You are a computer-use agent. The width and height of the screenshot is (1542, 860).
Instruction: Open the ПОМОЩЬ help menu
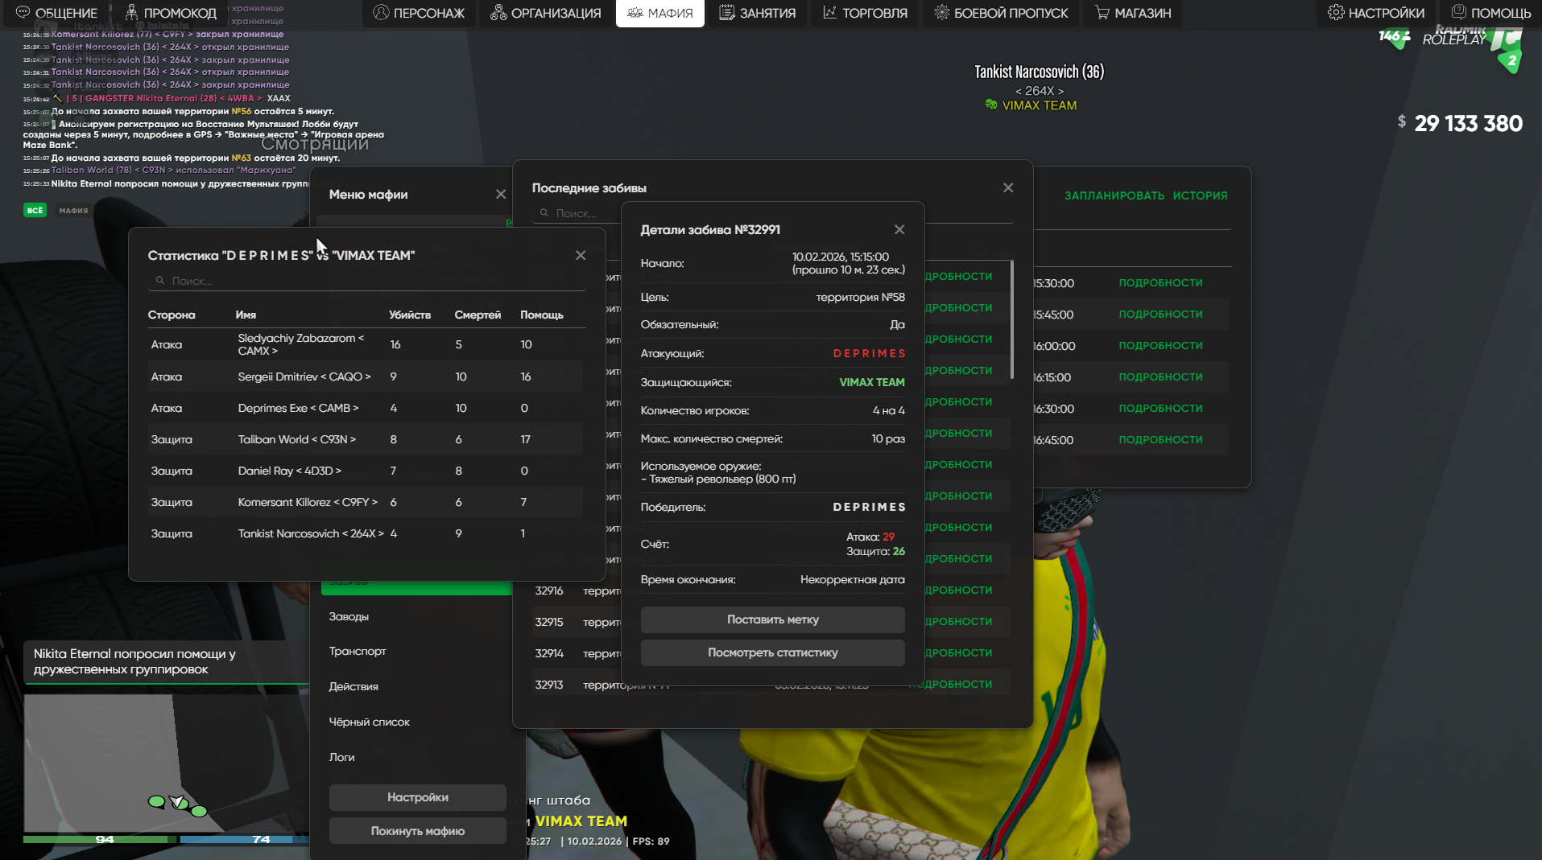tap(1490, 13)
